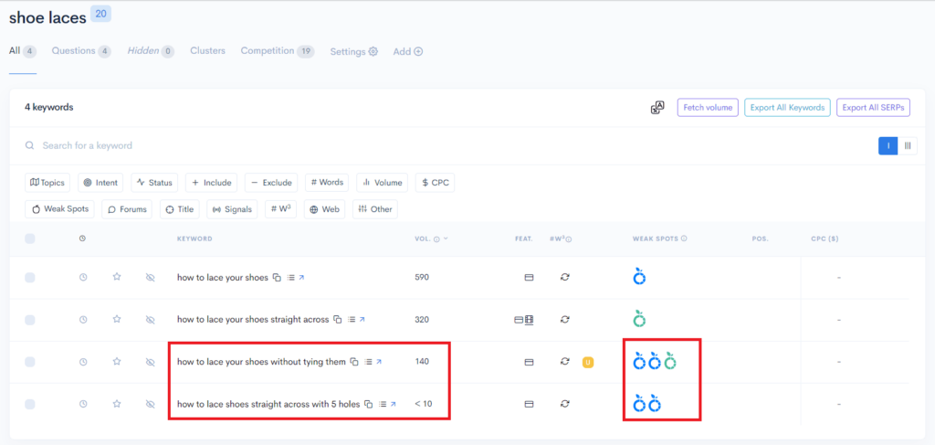Open SERP list for the 'straight across' 320 row
This screenshot has height=445, width=935.
pyautogui.click(x=352, y=320)
